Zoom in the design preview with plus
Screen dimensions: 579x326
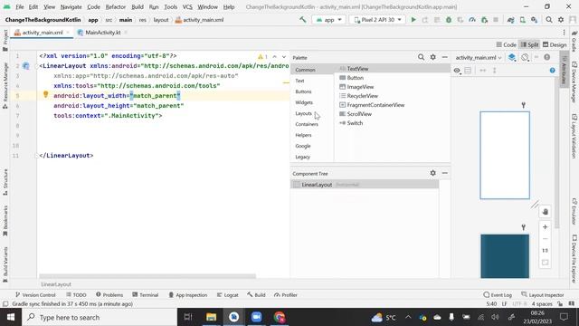pyautogui.click(x=545, y=227)
